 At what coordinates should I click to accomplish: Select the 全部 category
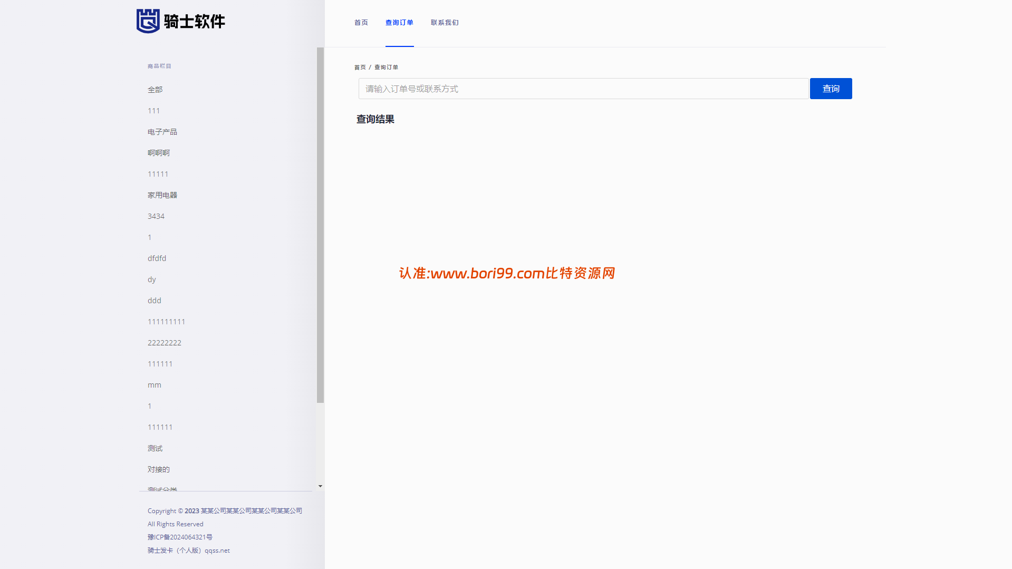(155, 90)
